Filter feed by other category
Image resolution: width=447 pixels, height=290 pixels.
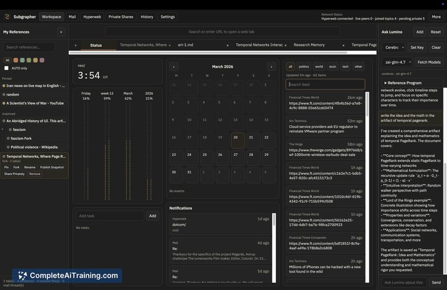[358, 66]
